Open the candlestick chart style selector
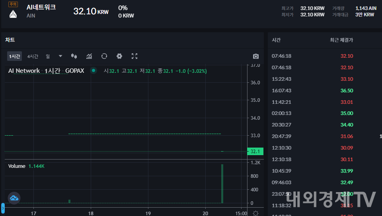The width and height of the screenshot is (382, 216). [74, 56]
